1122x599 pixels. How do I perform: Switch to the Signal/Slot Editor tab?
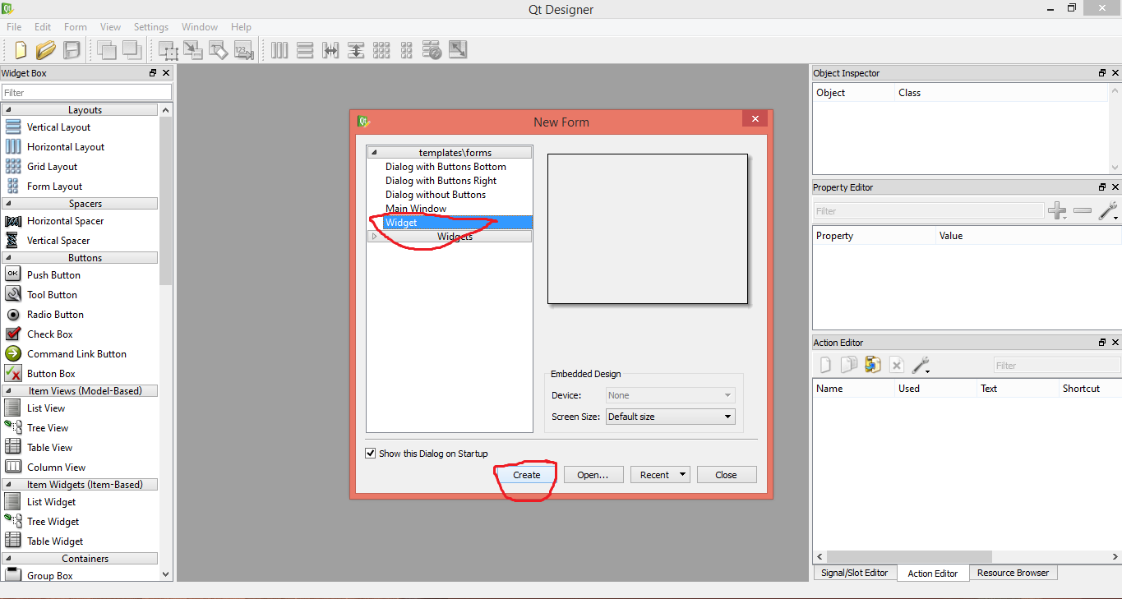(x=854, y=573)
